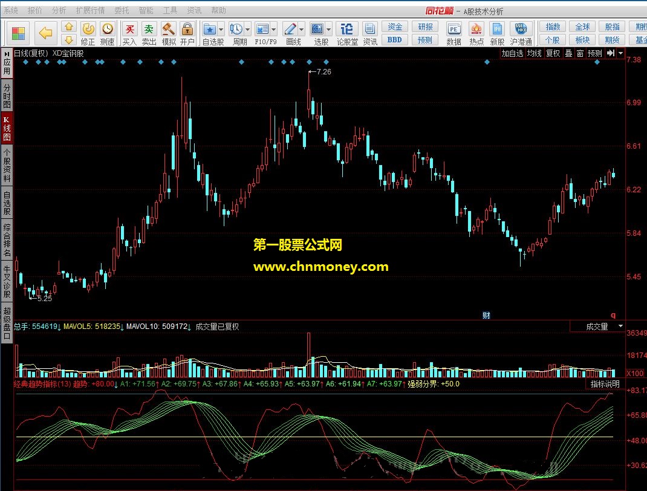Open the 数据 PE data icon
The width and height of the screenshot is (647, 491).
pyautogui.click(x=454, y=29)
